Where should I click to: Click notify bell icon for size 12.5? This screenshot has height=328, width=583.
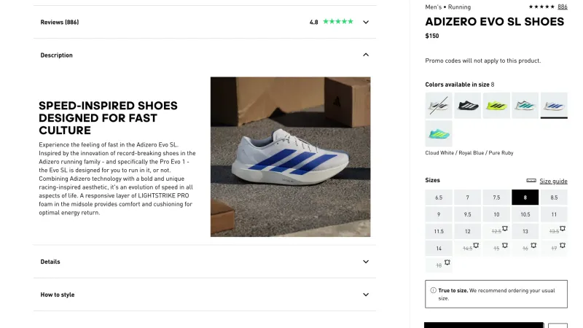pos(505,228)
